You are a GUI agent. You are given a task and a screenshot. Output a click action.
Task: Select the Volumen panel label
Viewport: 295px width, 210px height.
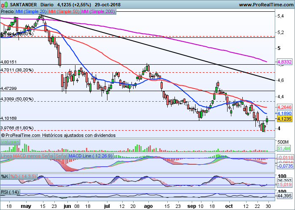(x=10, y=142)
